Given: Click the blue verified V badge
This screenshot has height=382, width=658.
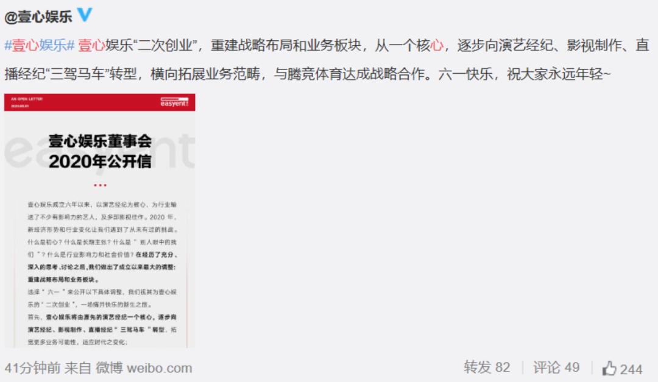Looking at the screenshot, I should click(84, 15).
